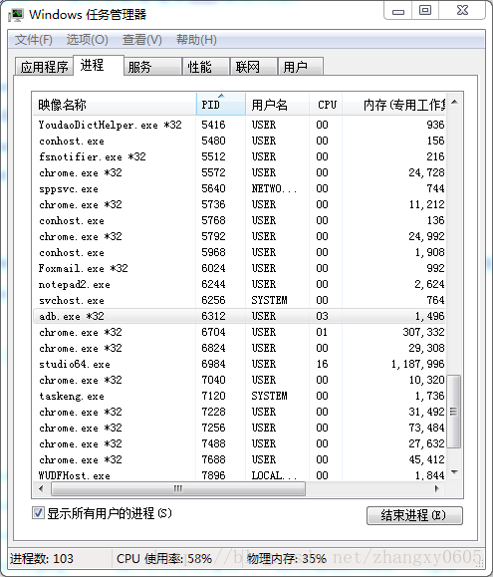Select the fsnotifier.exe *32 process

[x=239, y=156]
